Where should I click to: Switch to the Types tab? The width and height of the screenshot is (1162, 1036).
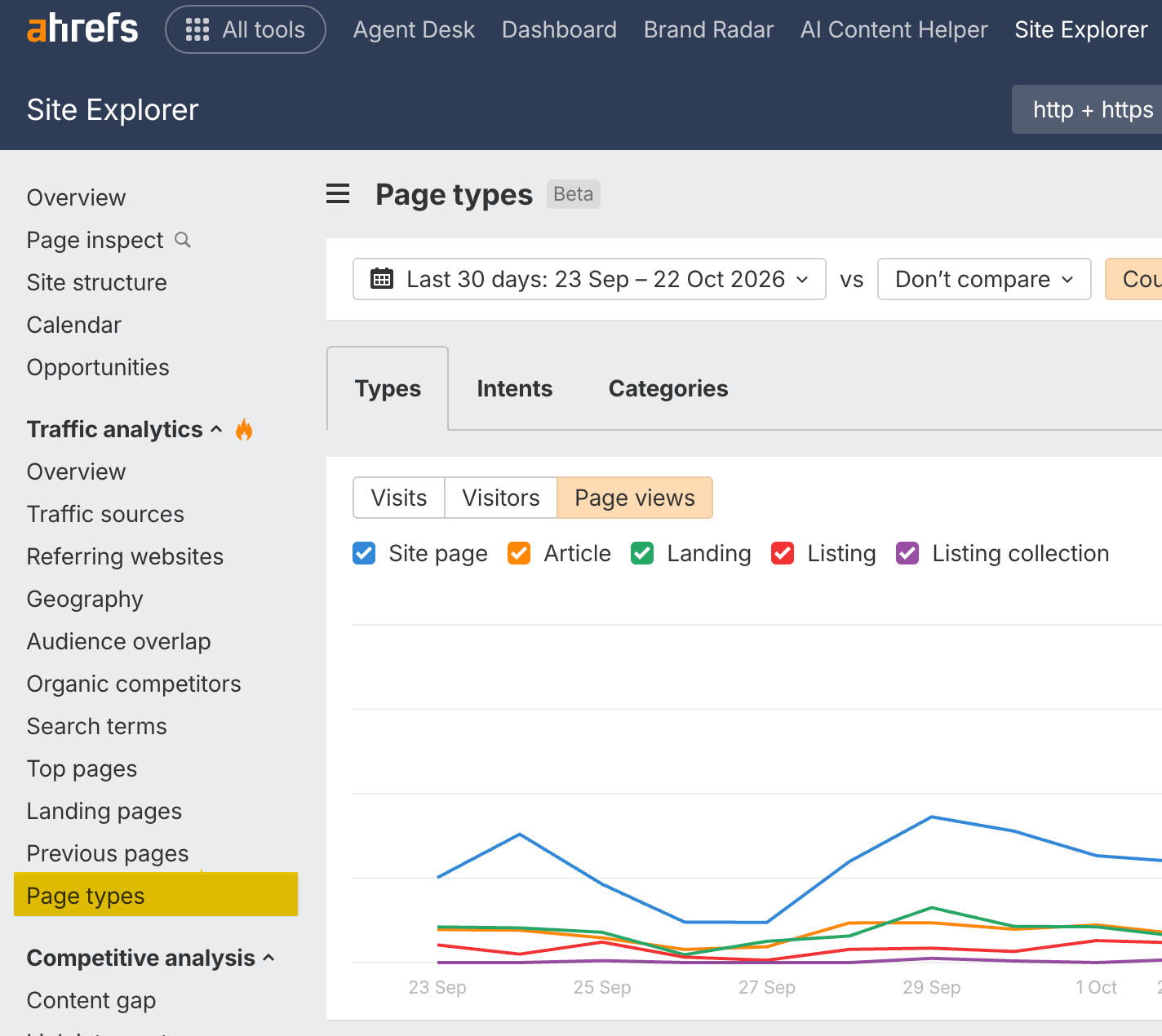pos(388,388)
